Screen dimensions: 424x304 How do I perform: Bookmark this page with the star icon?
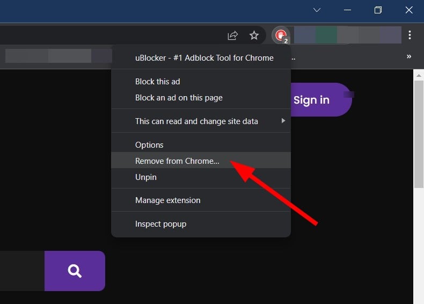[254, 35]
